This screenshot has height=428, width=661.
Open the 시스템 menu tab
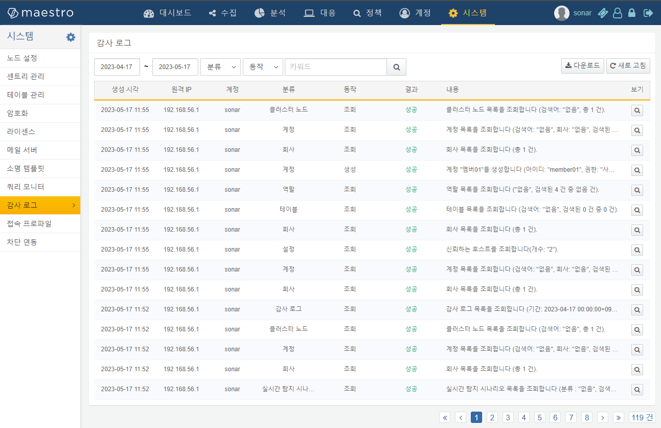468,13
